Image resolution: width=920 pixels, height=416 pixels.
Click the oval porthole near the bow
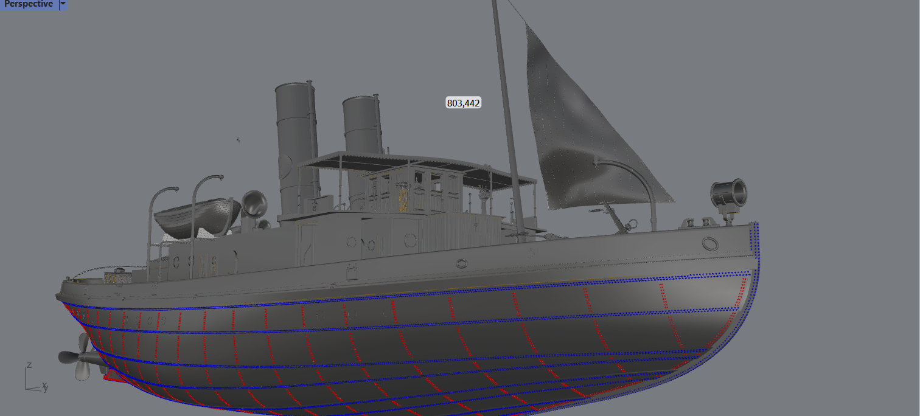[709, 244]
